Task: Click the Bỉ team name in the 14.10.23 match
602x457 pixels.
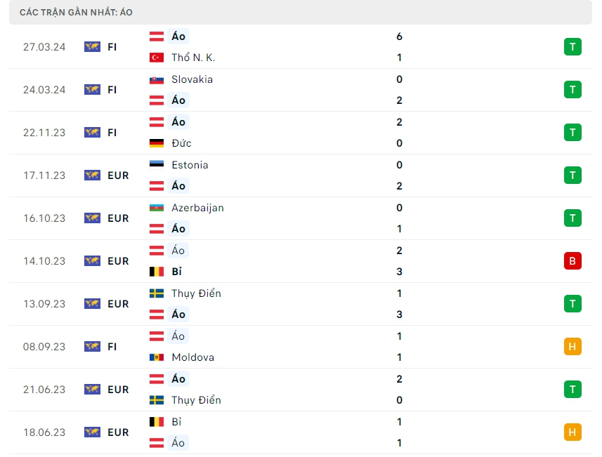Action: (176, 272)
